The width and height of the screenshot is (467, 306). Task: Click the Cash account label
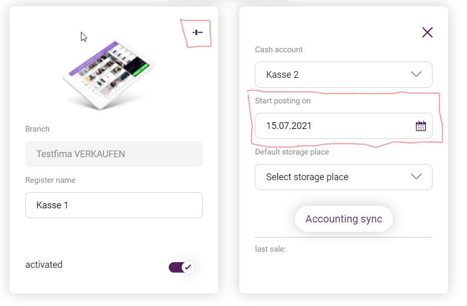pyautogui.click(x=279, y=50)
